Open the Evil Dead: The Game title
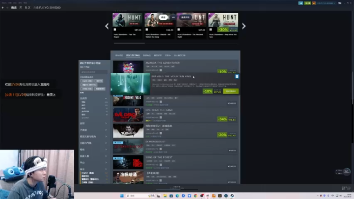Screen dimensions: 354x199 tap(159, 110)
